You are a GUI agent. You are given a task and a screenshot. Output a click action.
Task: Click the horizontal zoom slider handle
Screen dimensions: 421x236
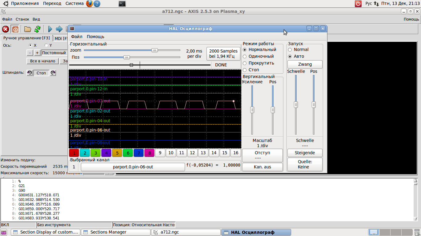(154, 50)
